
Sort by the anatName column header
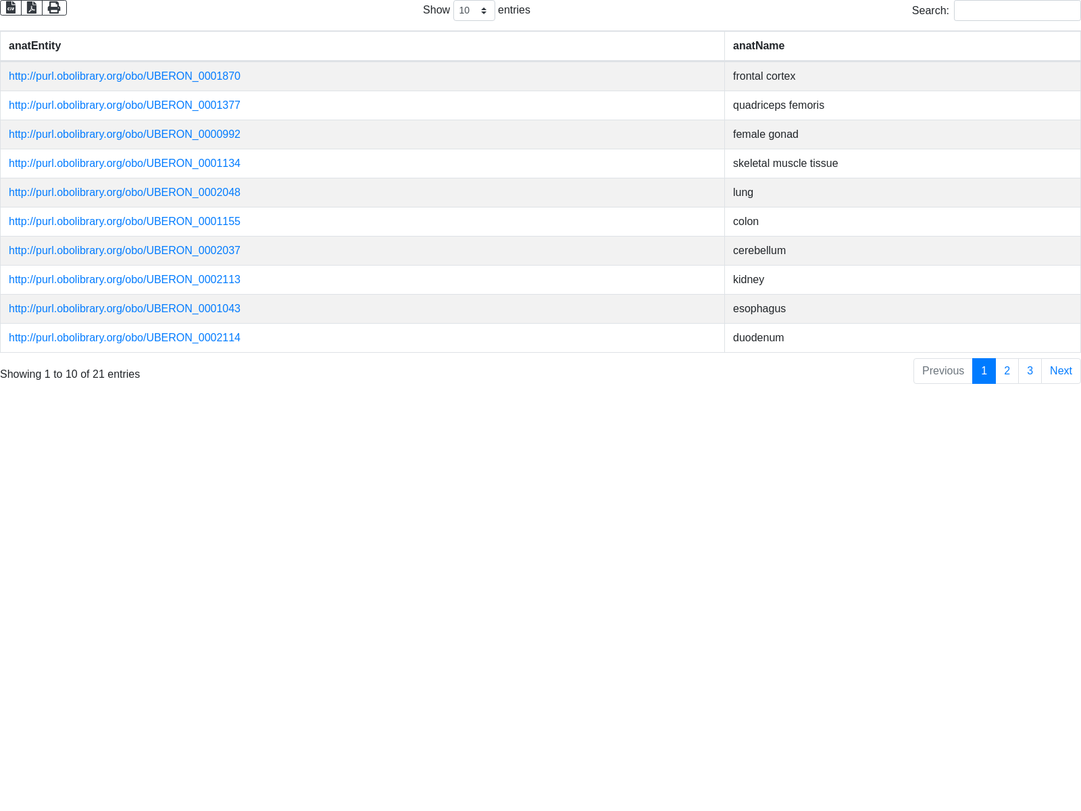point(759,46)
